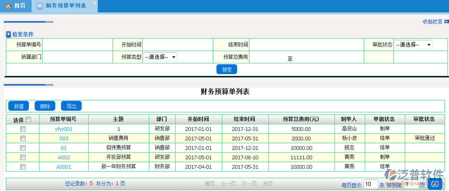Click the 导出 button
This screenshot has width=449, height=191.
(x=71, y=106)
